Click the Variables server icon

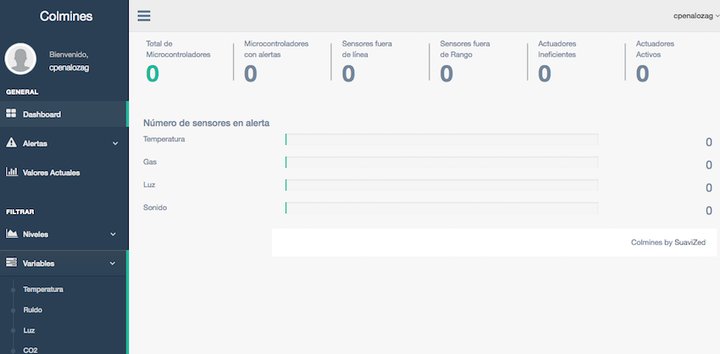tap(11, 263)
